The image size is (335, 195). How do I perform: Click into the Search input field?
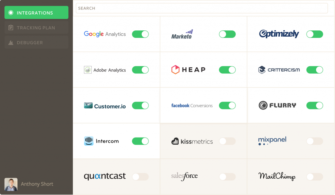click(x=202, y=8)
